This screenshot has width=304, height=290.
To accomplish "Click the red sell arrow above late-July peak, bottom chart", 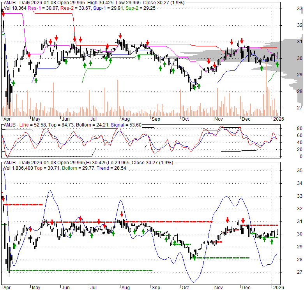I will (x=122, y=214).
